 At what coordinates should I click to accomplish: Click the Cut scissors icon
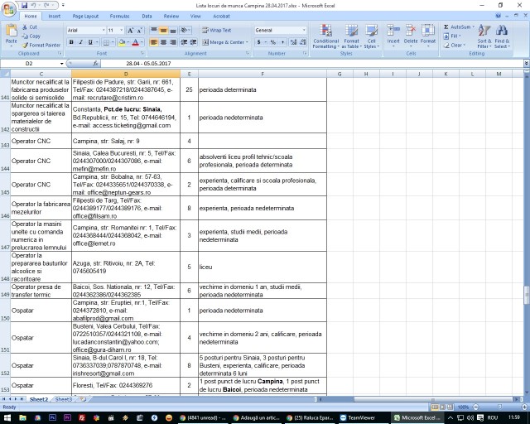point(25,27)
